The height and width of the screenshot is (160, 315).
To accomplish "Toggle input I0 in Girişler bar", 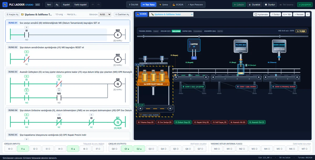I will coord(10,149).
